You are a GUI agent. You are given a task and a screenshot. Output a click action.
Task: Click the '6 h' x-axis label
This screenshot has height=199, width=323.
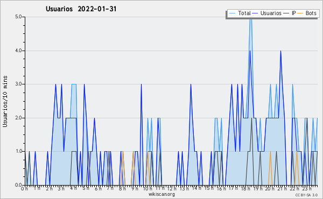tap(98, 189)
